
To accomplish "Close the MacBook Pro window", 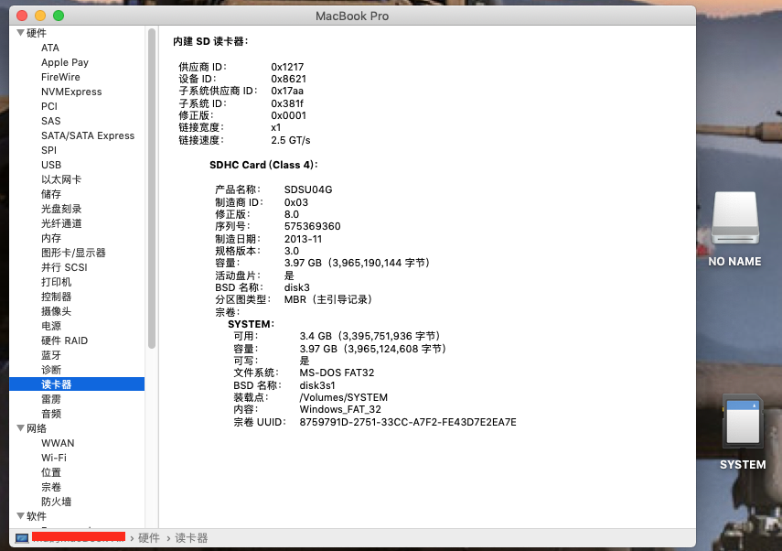I will [20, 16].
